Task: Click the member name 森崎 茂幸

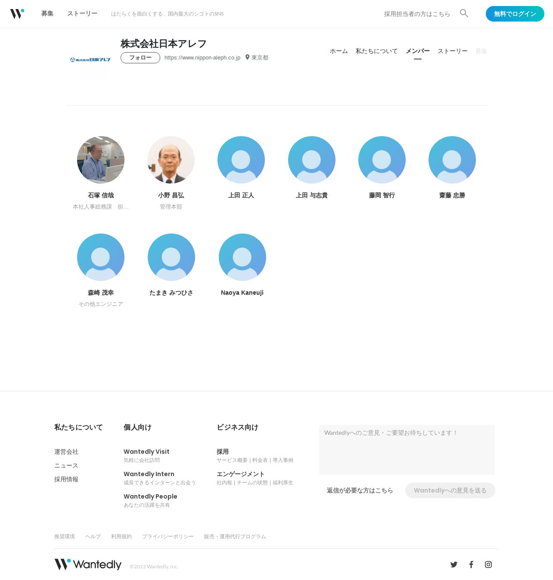Action: point(101,293)
